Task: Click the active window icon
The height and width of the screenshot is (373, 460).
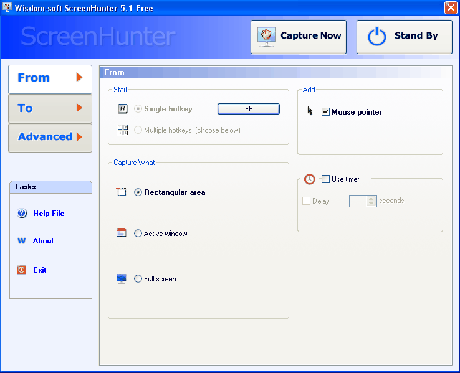Action: (x=121, y=233)
